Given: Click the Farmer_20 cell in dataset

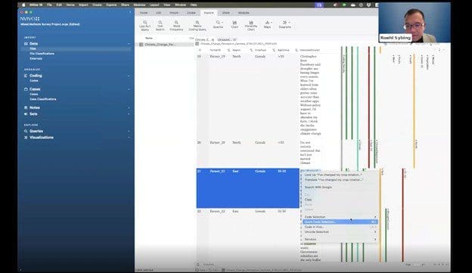Looking at the screenshot, I should coord(217,142).
